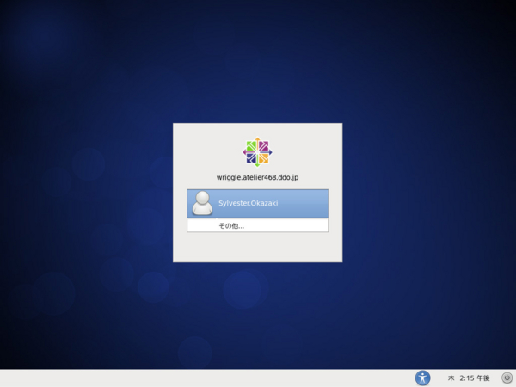Click the CentOS logo in login dialog
This screenshot has height=387, width=516.
click(257, 152)
